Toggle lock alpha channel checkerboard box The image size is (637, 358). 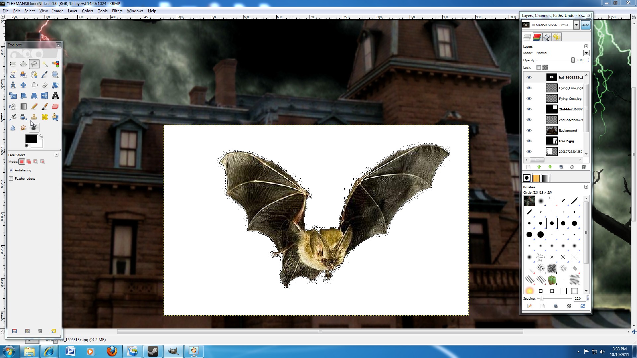pos(545,67)
